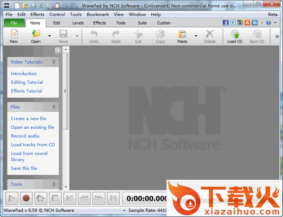283x217 pixels.
Task: Click the Save this file link
Action: pyautogui.click(x=24, y=168)
